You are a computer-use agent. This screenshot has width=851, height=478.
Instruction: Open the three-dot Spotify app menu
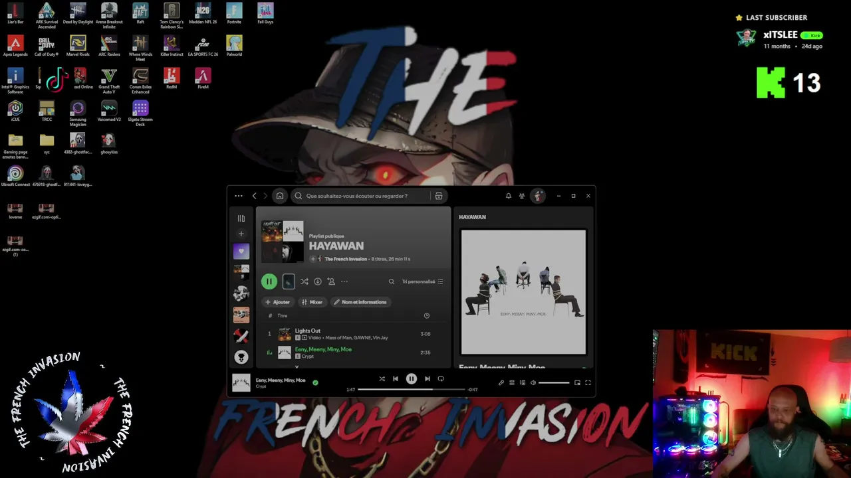(x=239, y=196)
